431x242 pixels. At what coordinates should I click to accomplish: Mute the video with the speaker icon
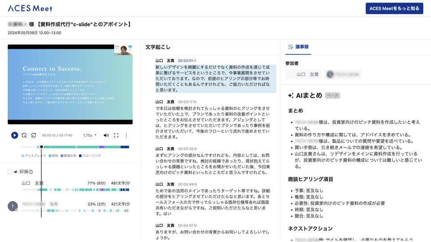tap(106, 135)
